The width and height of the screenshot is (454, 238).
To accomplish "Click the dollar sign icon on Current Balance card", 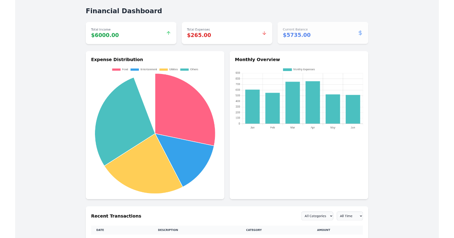I will [360, 33].
